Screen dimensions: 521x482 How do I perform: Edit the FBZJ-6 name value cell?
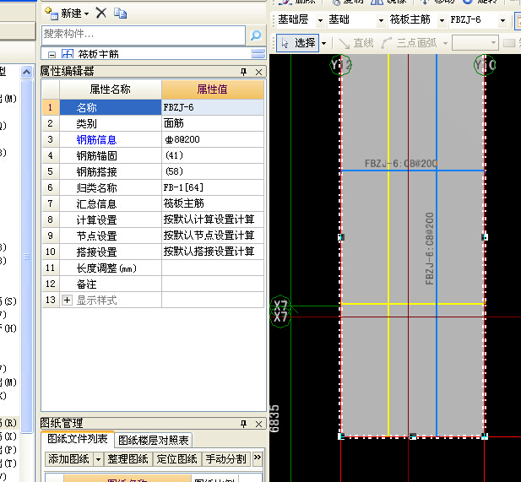213,107
